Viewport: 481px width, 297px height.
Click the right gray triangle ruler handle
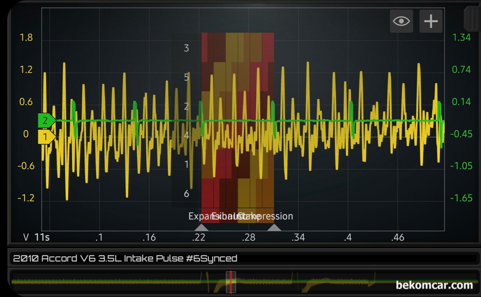pyautogui.click(x=274, y=227)
